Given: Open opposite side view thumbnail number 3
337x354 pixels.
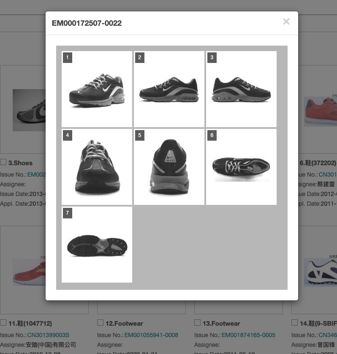Looking at the screenshot, I should pyautogui.click(x=241, y=89).
